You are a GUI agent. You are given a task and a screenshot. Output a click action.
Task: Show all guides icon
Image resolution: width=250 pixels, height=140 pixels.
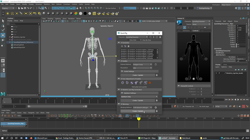136,83
